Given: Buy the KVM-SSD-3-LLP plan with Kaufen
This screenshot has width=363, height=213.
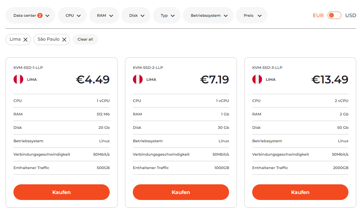Looking at the screenshot, I should click(300, 192).
